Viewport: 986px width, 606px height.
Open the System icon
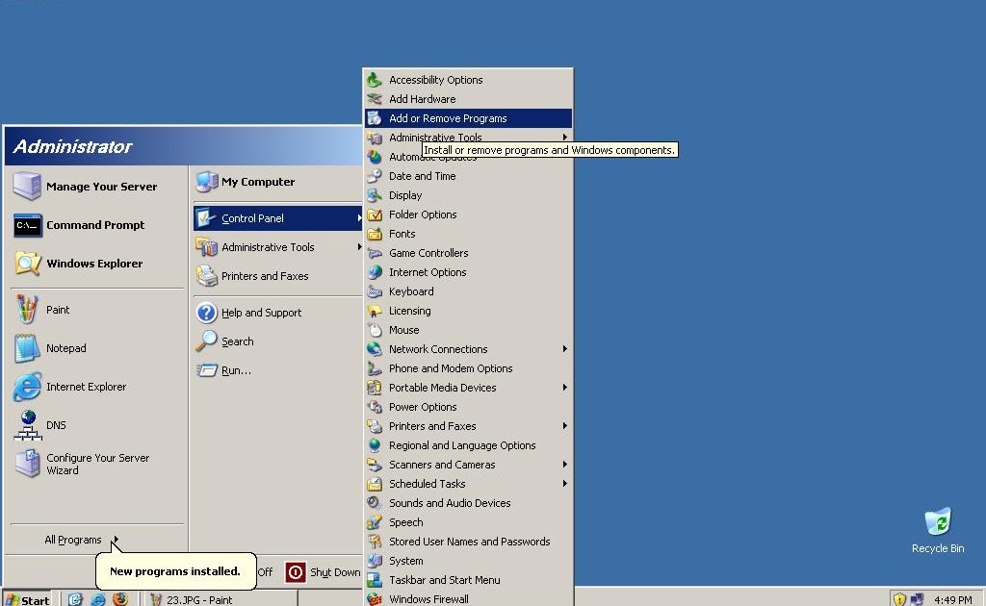(375, 561)
